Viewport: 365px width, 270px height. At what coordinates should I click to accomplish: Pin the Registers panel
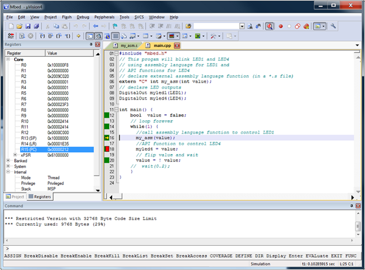tap(91, 44)
